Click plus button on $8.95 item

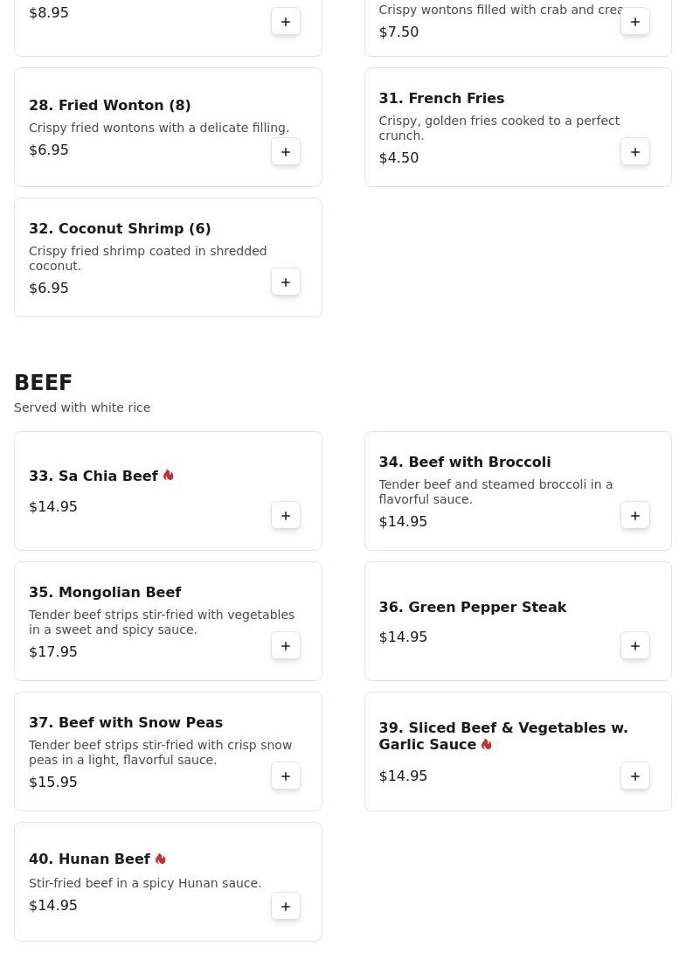(x=286, y=22)
